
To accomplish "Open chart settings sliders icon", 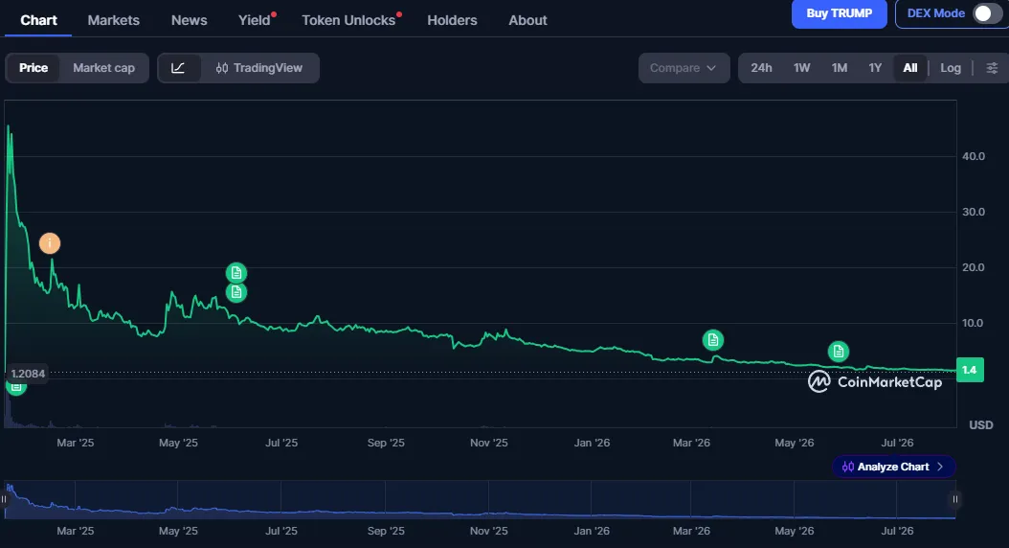I will tap(992, 68).
